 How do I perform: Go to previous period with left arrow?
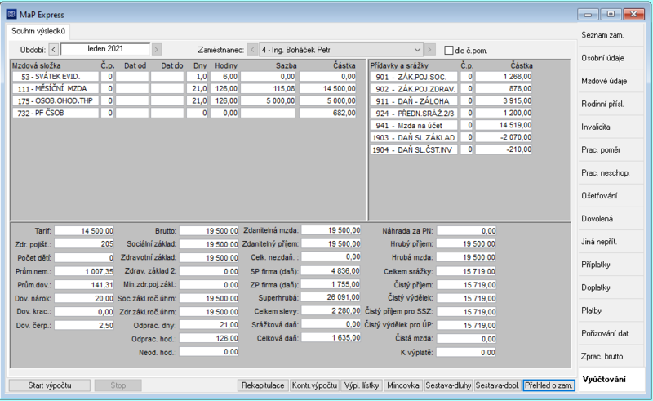pos(53,50)
